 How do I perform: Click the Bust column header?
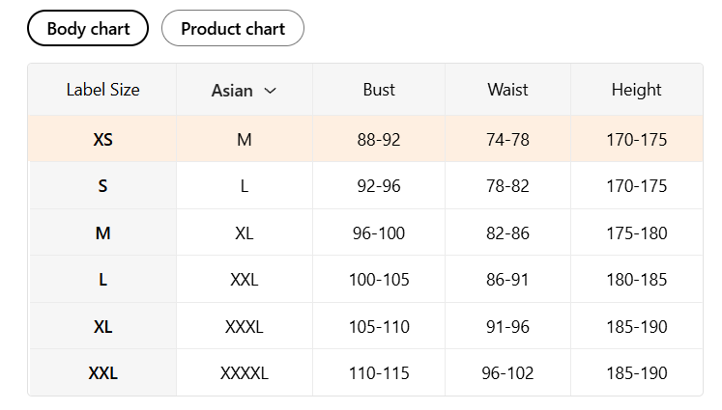[x=379, y=90]
